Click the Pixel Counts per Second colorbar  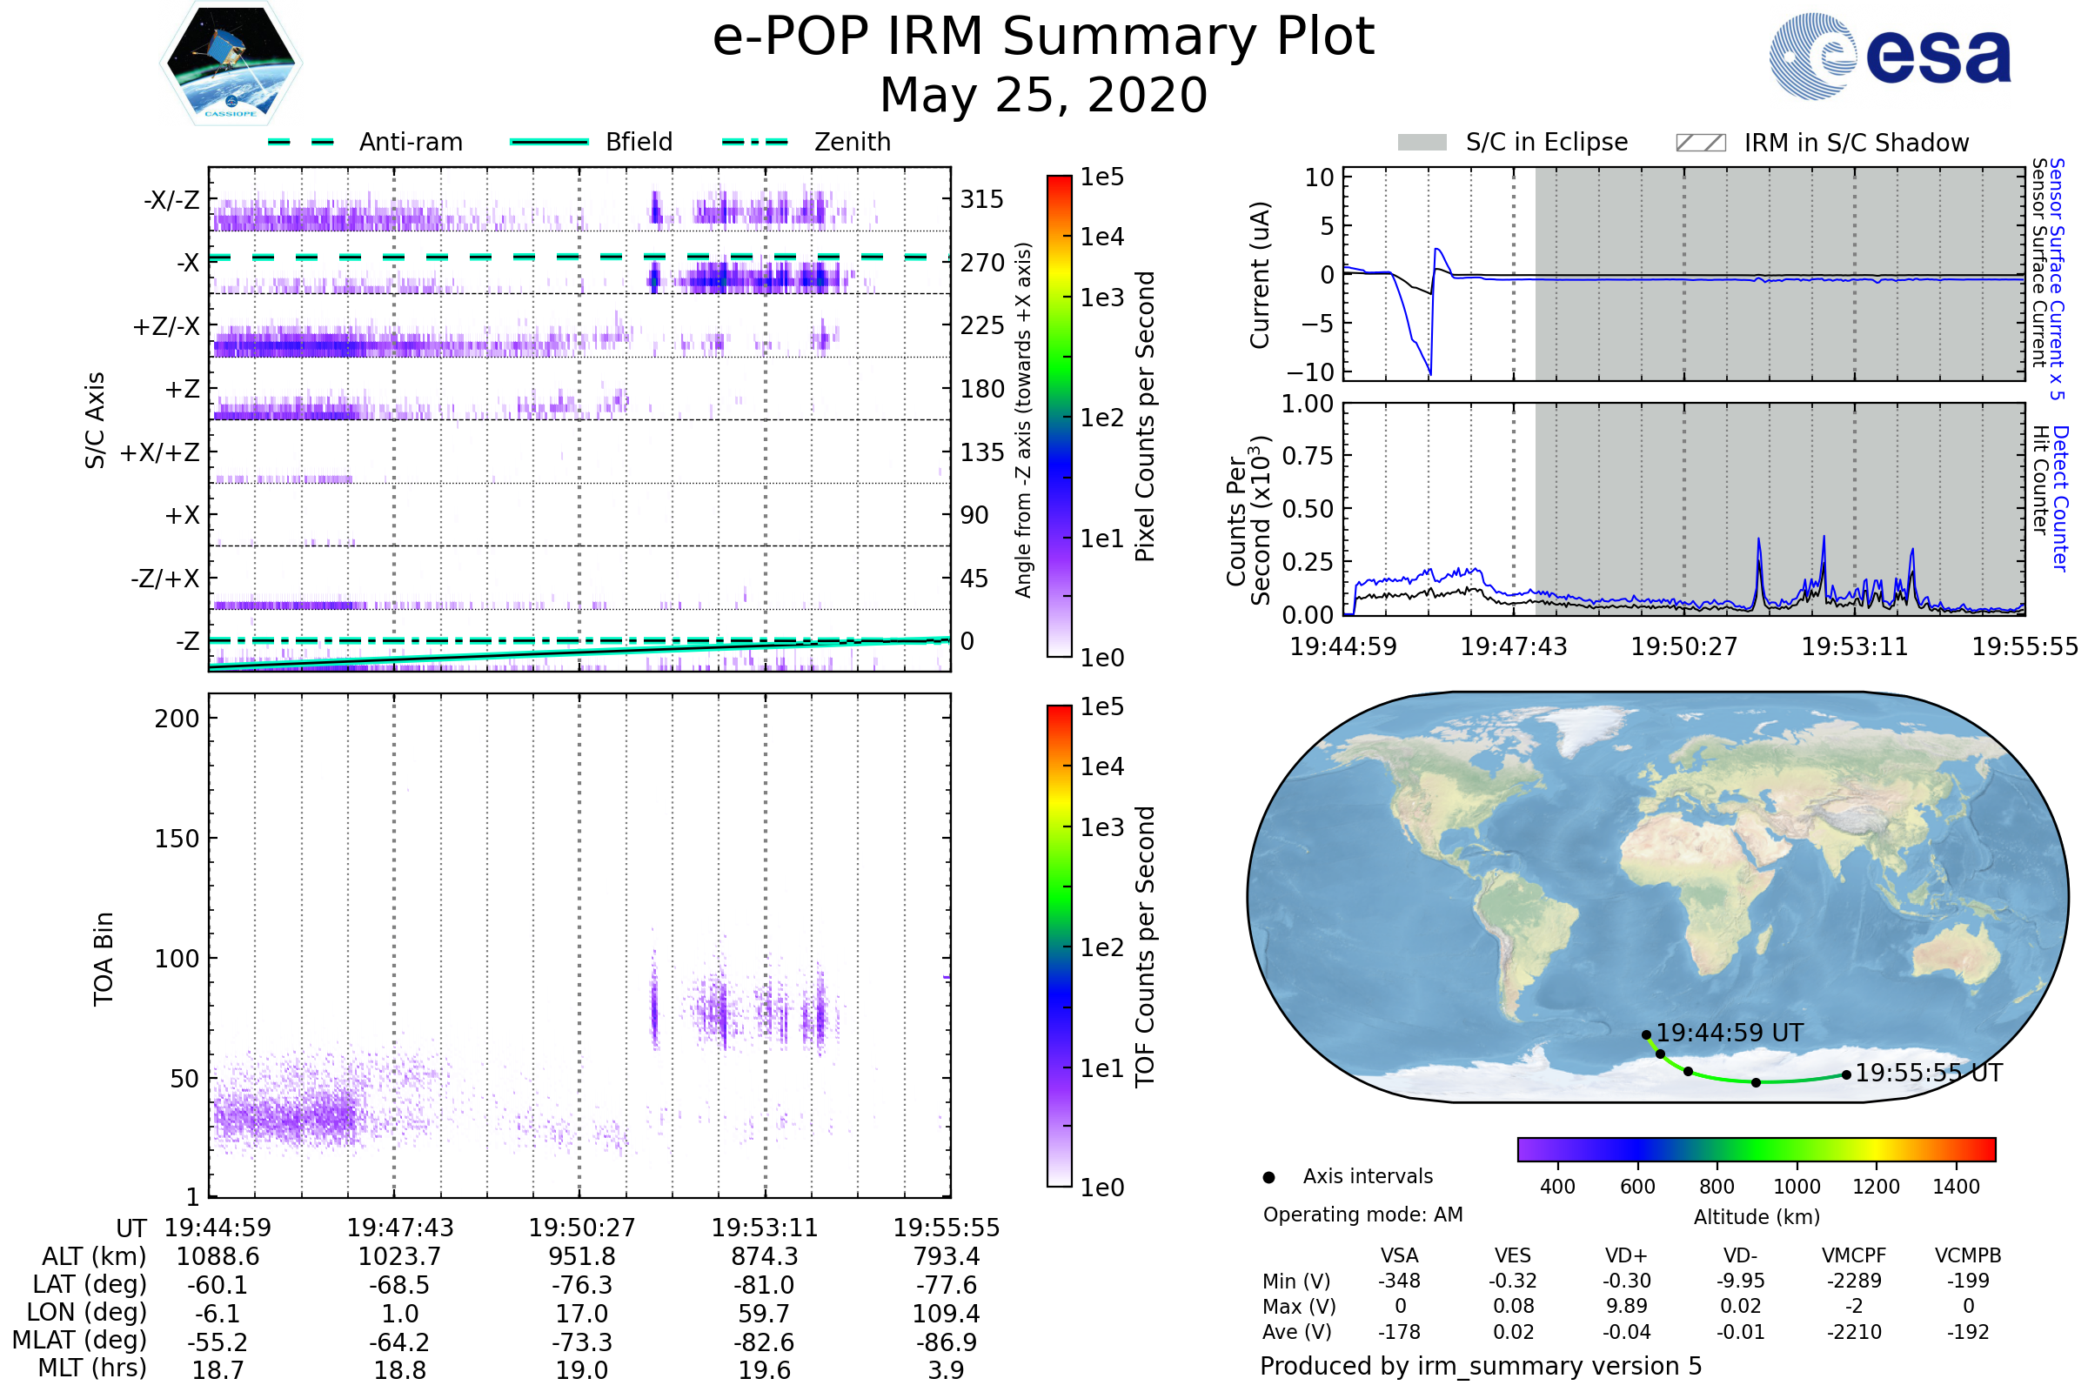click(1059, 416)
